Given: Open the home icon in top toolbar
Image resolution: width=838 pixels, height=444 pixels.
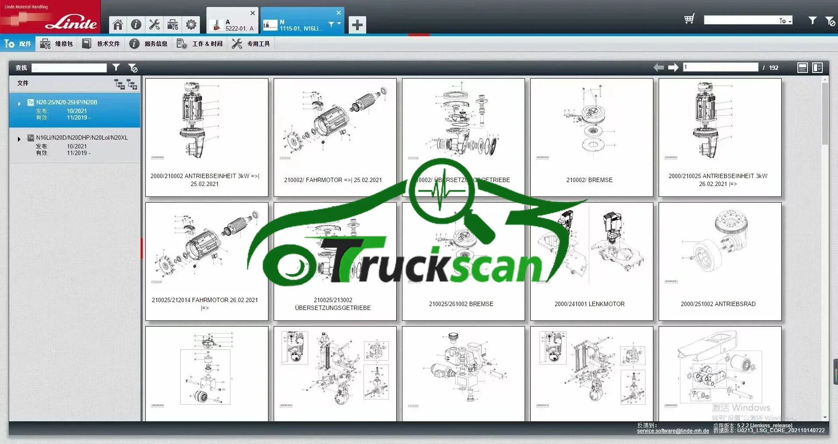Looking at the screenshot, I should coord(118,24).
